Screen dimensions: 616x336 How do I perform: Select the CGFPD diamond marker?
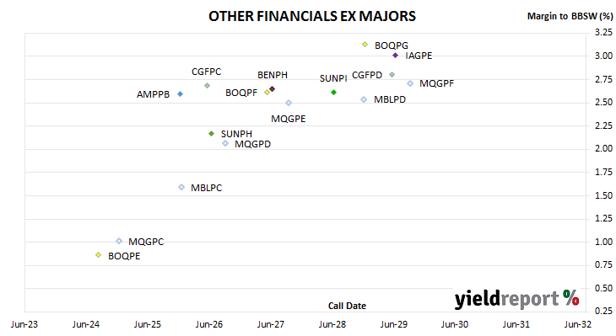tap(392, 74)
